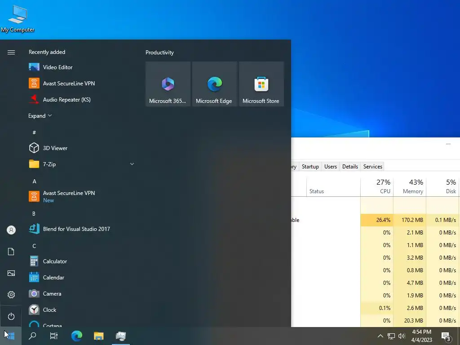Select the 170.2 MB memory cell
This screenshot has width=460, height=345.
click(x=410, y=220)
